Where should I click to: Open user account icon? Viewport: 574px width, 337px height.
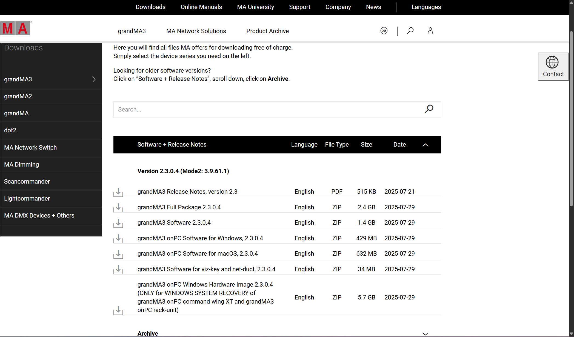pos(430,31)
